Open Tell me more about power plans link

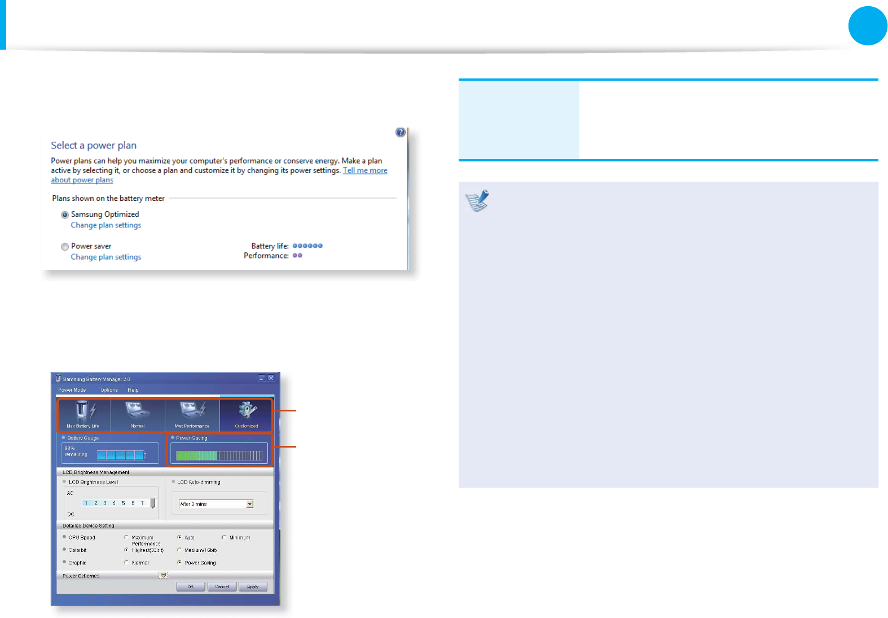(219, 175)
